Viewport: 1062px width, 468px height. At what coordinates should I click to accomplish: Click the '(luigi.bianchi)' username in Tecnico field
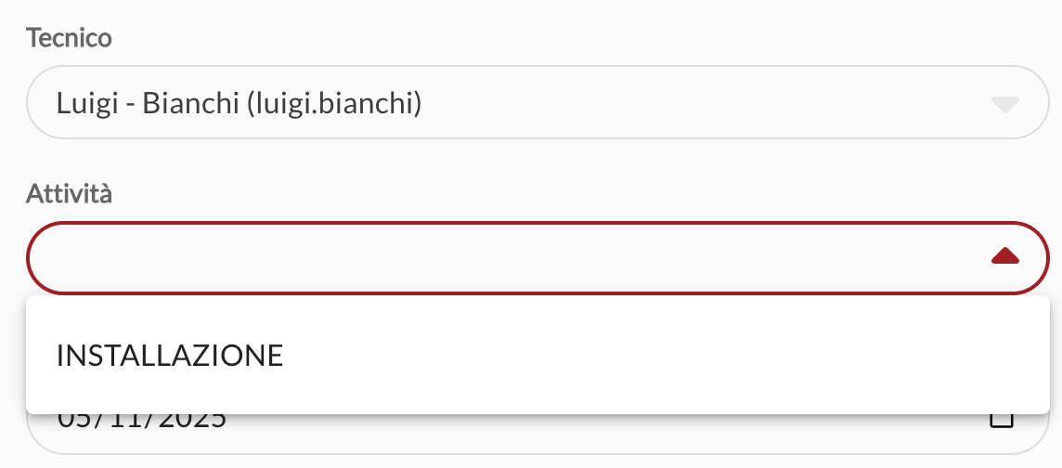point(335,103)
